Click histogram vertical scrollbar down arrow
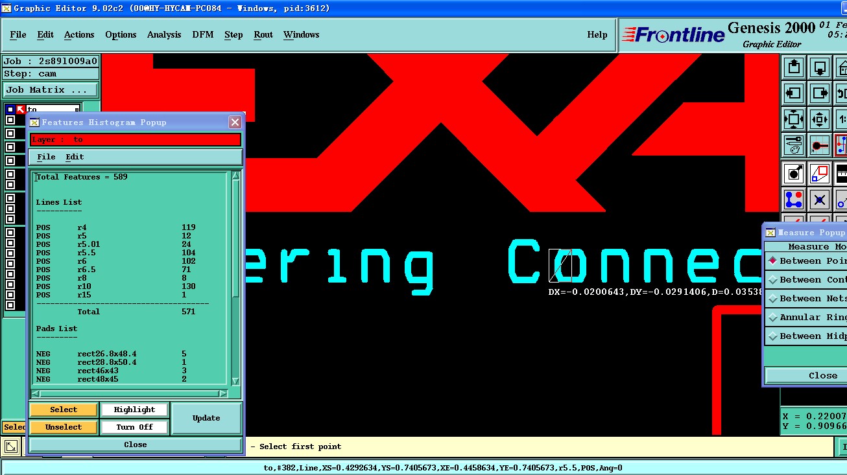The width and height of the screenshot is (847, 475). tap(235, 382)
